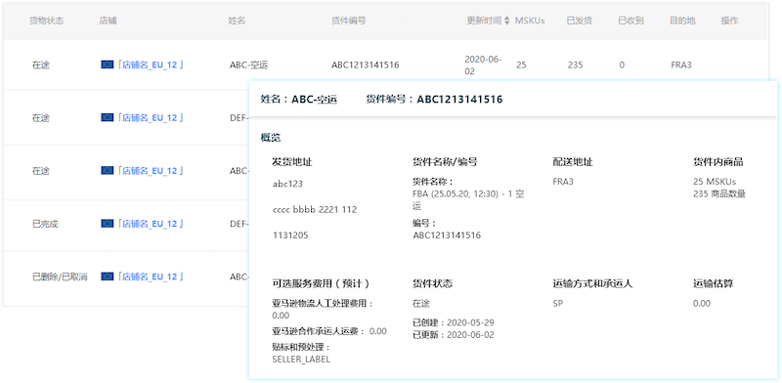Click the 目的地 column header
Screen dimensions: 782x383
(682, 21)
